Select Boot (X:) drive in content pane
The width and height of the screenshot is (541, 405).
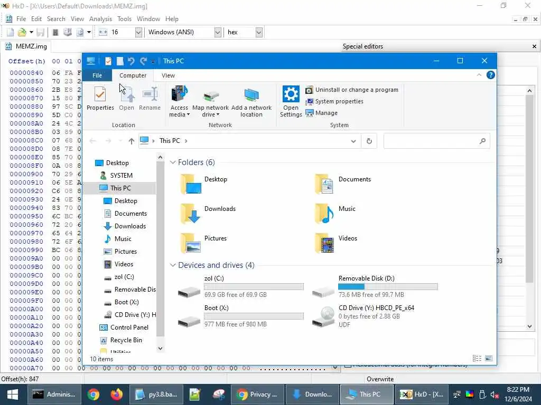[x=240, y=316]
